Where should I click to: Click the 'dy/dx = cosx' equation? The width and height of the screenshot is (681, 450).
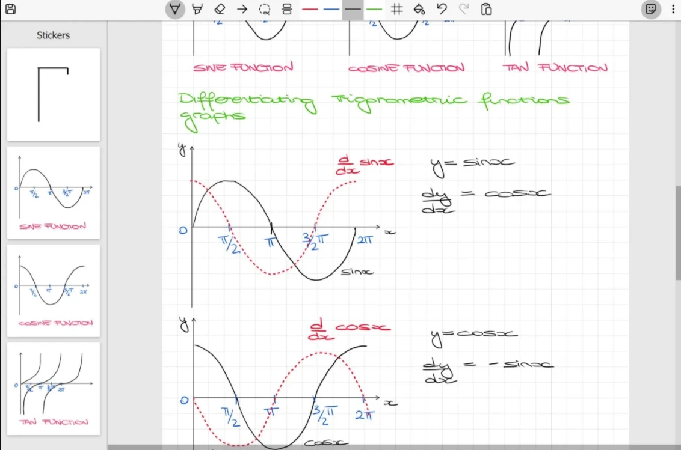click(x=486, y=200)
